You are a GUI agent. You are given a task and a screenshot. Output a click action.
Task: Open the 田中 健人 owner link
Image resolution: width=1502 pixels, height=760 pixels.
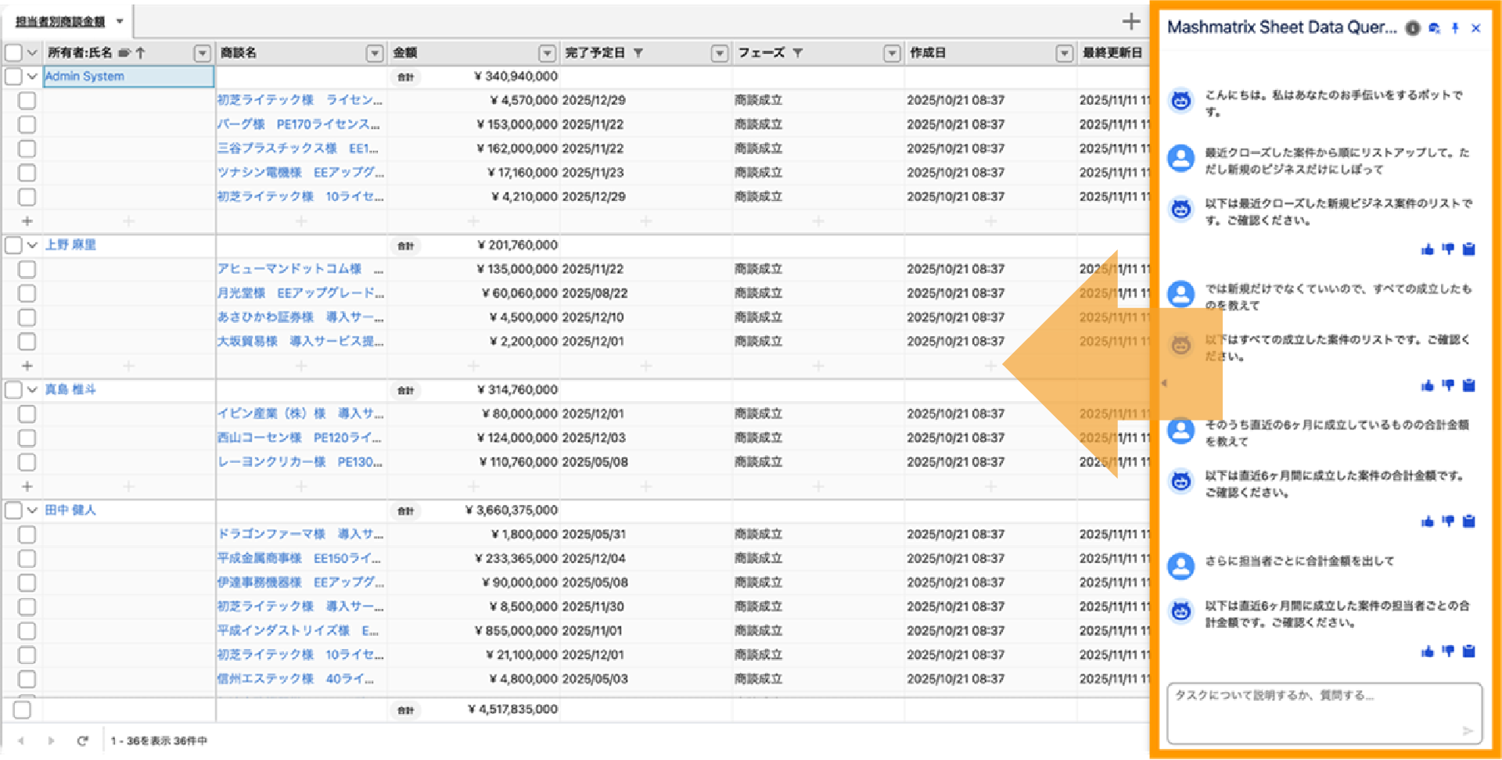[x=70, y=510]
